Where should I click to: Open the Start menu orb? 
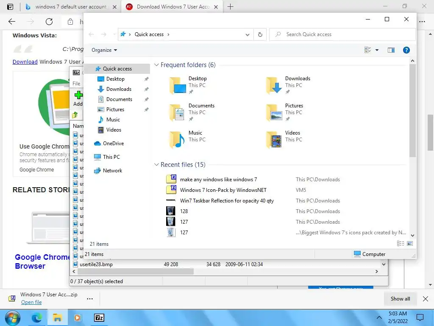click(12, 318)
